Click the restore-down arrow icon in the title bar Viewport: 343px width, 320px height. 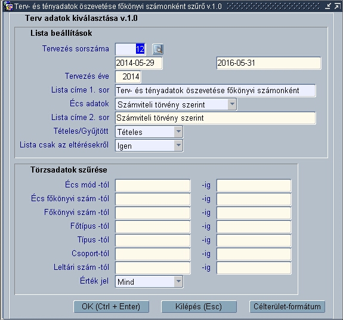click(328, 6)
